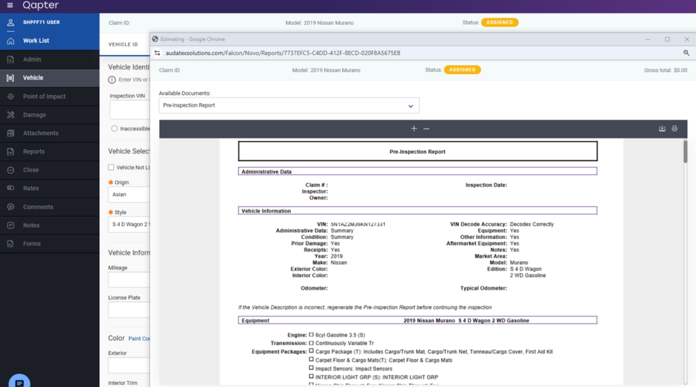The width and height of the screenshot is (696, 387).
Task: Select the Inaccessible radio button
Action: point(114,128)
